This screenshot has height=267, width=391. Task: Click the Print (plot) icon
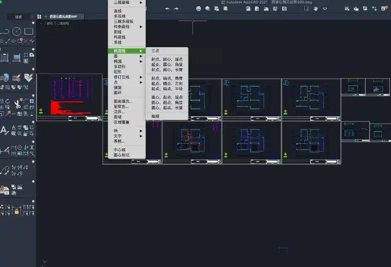click(x=199, y=9)
